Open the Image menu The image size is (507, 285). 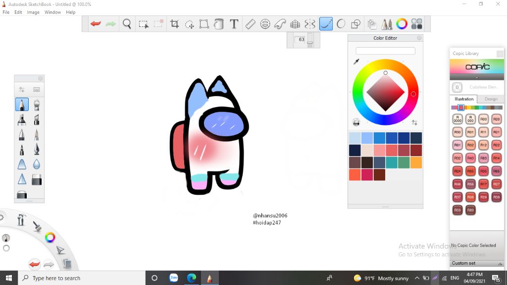point(33,12)
